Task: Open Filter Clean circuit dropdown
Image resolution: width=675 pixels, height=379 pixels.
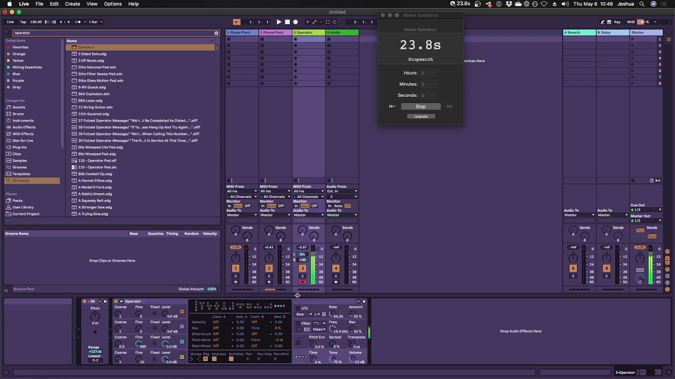Action: click(319, 330)
